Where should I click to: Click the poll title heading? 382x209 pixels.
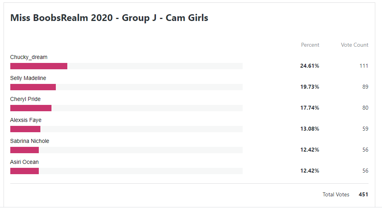[x=109, y=18]
